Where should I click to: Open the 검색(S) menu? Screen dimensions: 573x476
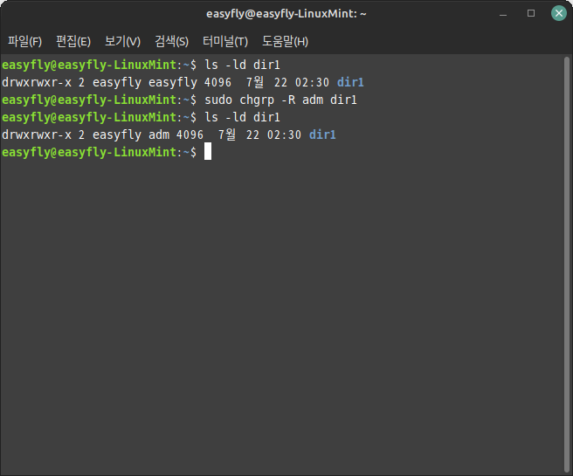click(171, 41)
